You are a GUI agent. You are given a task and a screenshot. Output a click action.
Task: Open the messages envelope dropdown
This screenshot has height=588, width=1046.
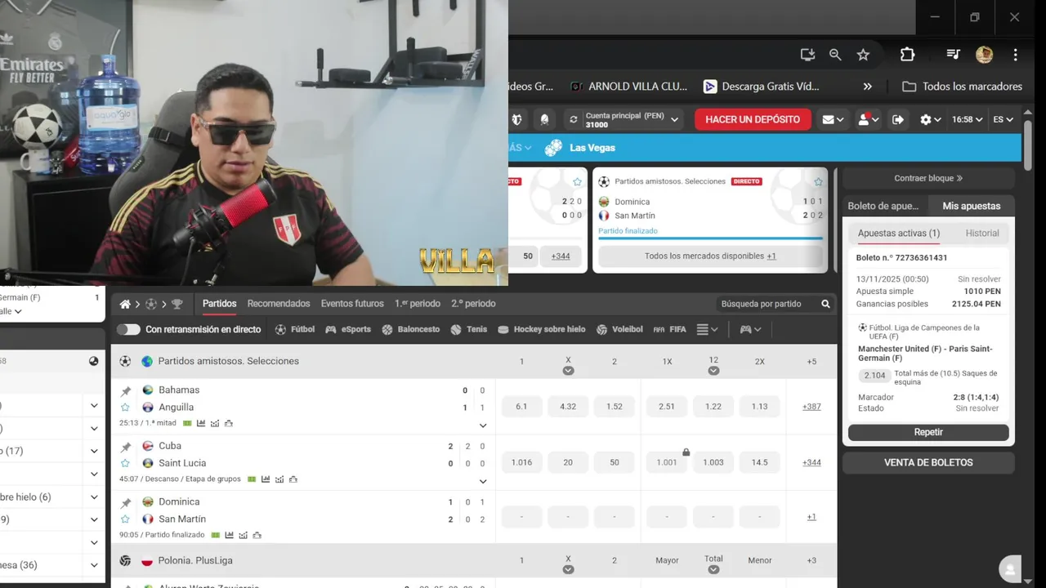coord(834,119)
